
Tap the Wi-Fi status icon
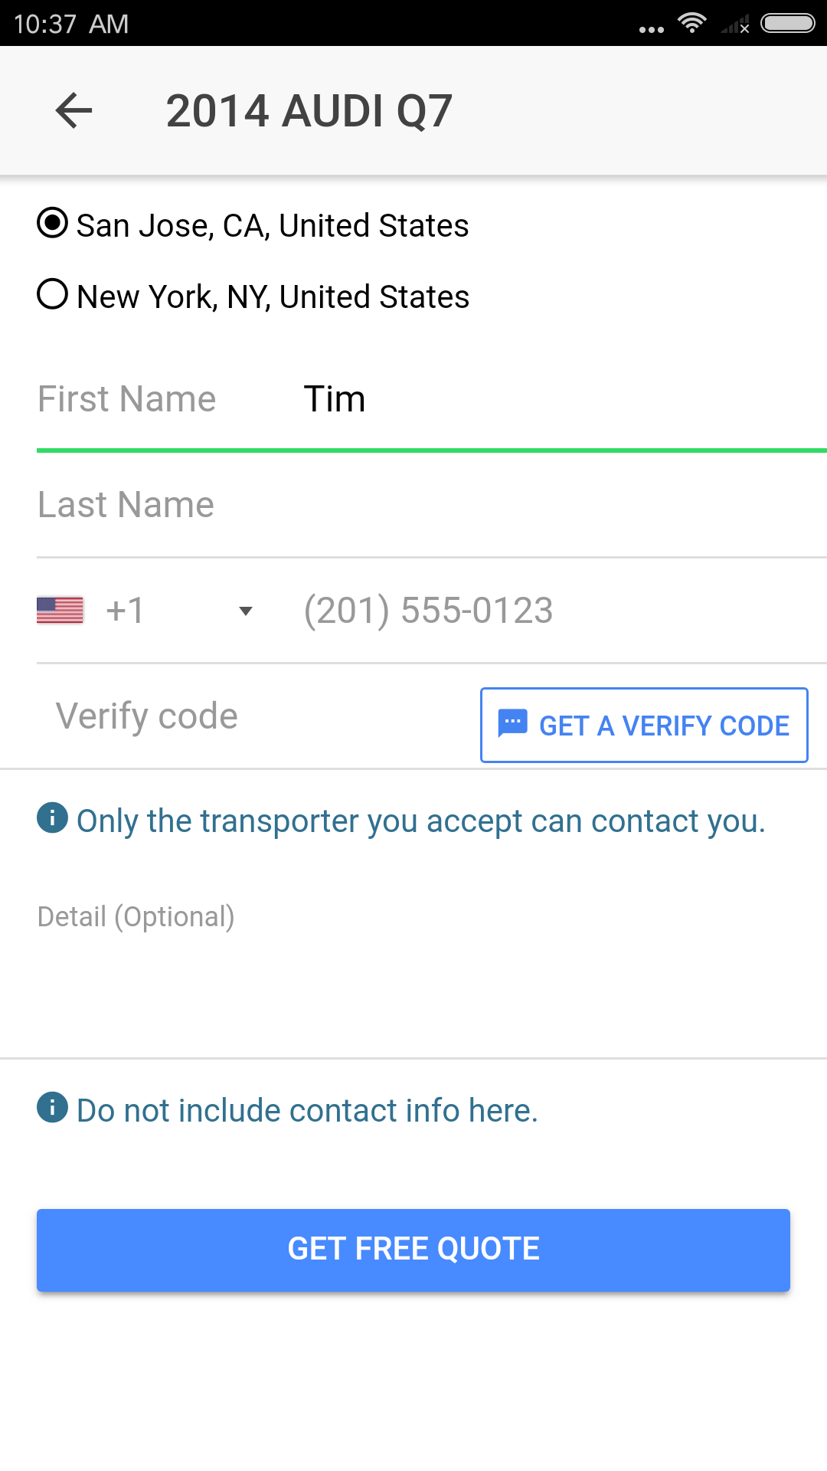[x=692, y=23]
